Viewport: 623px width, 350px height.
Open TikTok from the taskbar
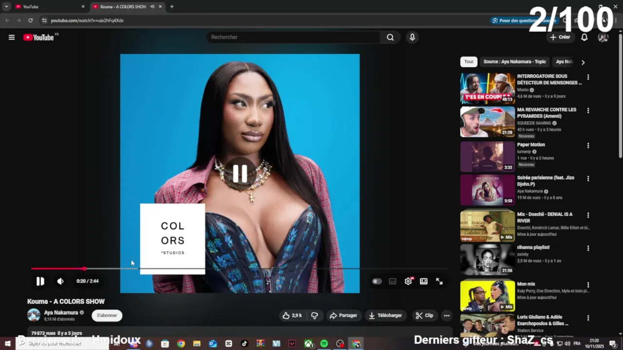click(244, 344)
